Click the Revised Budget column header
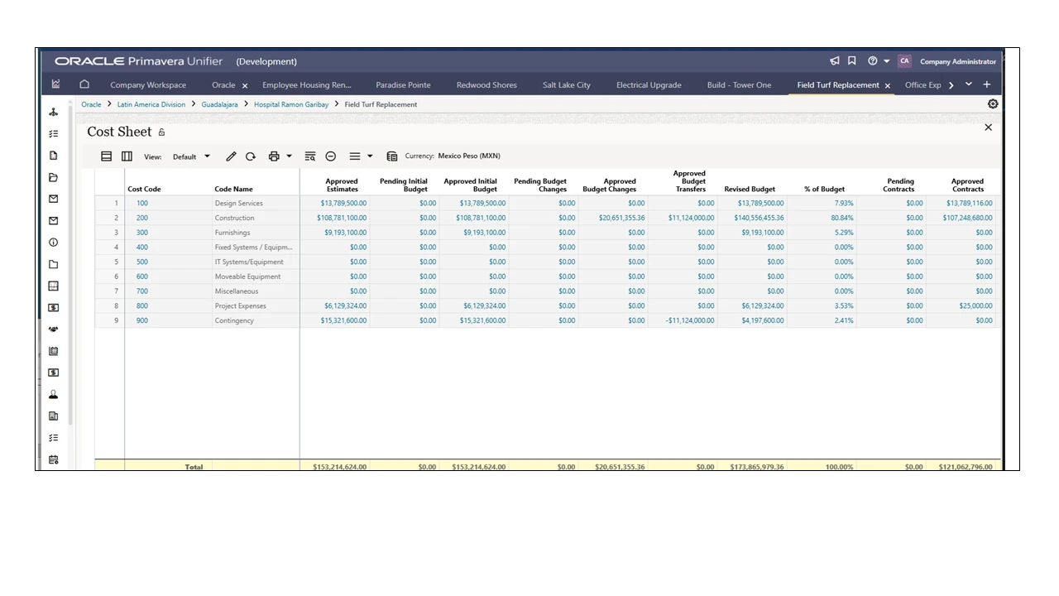This screenshot has height=596, width=1059. tap(750, 190)
